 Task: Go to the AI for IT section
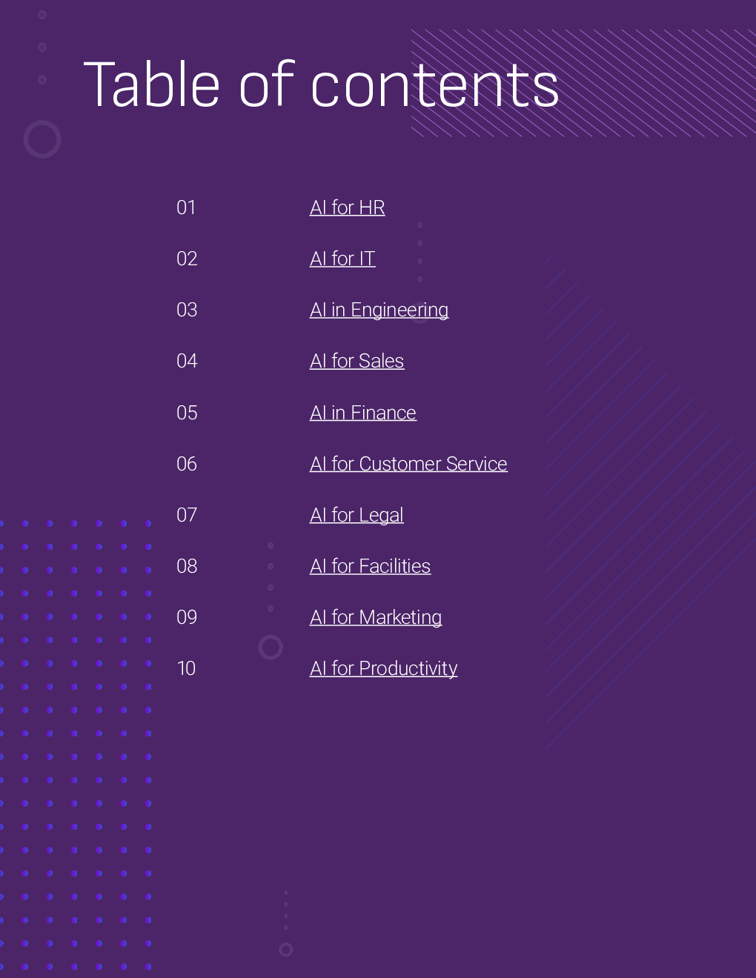tap(342, 259)
